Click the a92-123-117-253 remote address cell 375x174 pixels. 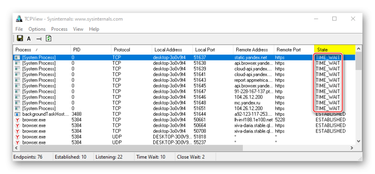pos(254,114)
